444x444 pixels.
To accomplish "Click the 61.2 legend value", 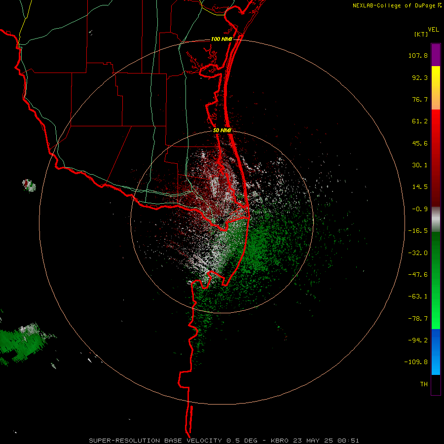I will pyautogui.click(x=420, y=121).
